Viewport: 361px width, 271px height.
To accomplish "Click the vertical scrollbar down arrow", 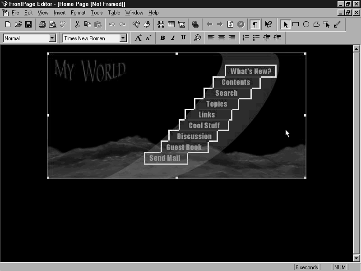I will click(356, 258).
